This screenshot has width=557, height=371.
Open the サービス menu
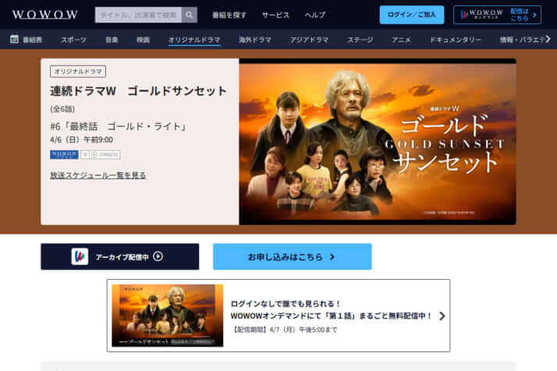point(275,15)
